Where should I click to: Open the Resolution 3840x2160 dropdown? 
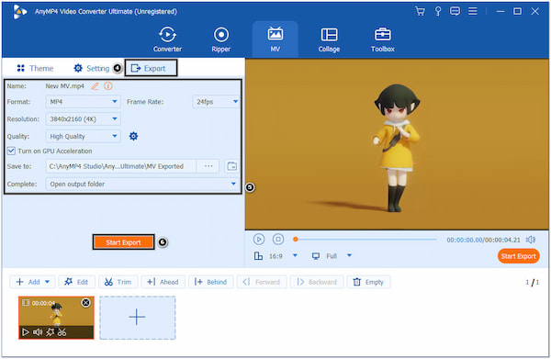point(83,119)
